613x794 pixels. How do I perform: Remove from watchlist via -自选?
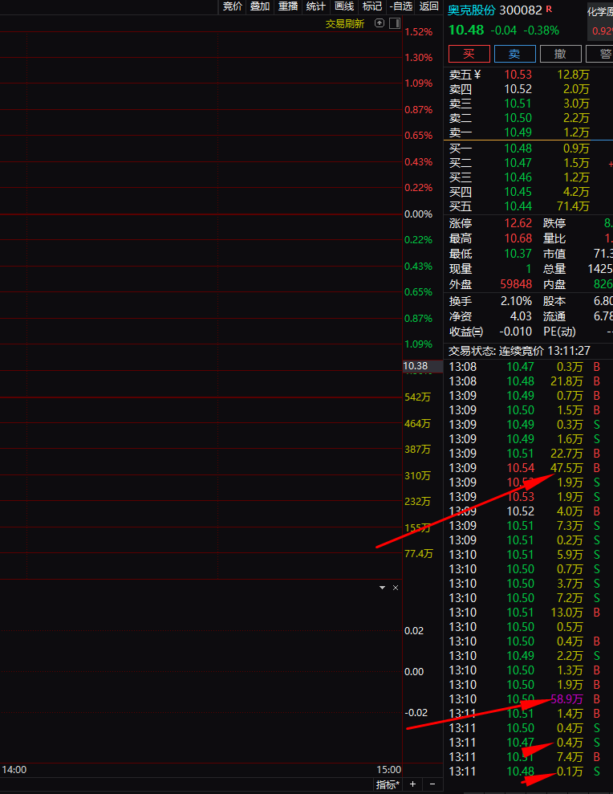pyautogui.click(x=401, y=6)
